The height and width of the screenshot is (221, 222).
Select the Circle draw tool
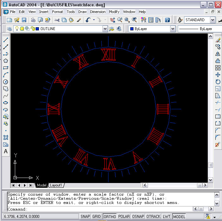click(6, 82)
